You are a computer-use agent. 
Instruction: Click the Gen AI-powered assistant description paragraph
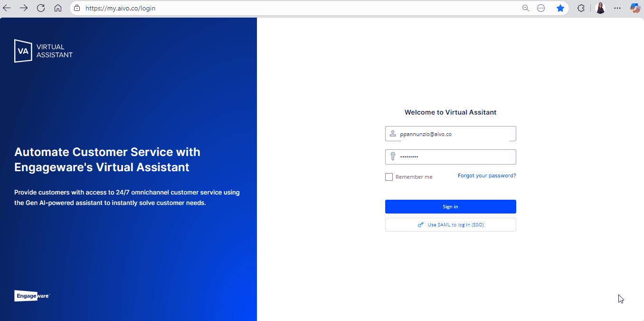(x=127, y=197)
